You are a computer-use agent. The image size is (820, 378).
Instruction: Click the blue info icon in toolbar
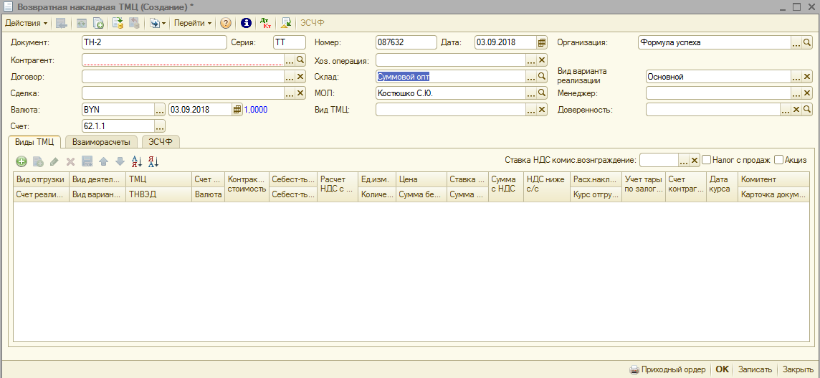[246, 23]
